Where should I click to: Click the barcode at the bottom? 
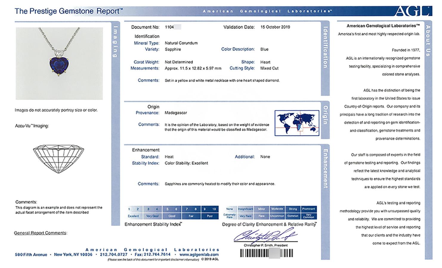(266, 253)
